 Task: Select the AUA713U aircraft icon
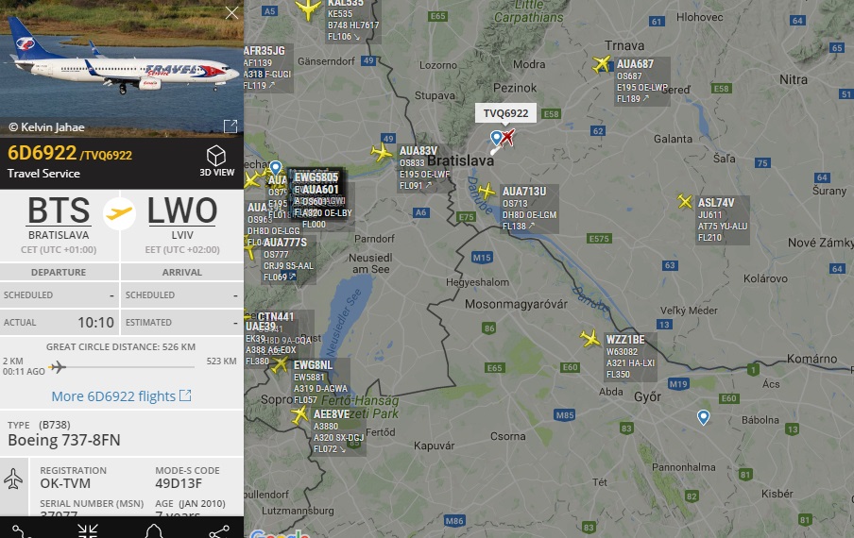[x=487, y=191]
